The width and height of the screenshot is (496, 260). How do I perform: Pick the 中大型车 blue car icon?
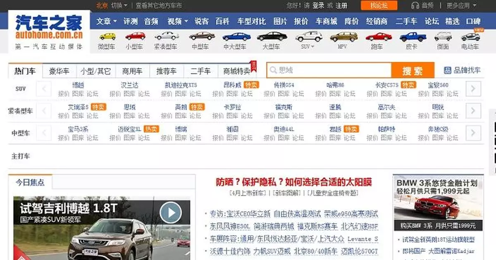point(236,36)
